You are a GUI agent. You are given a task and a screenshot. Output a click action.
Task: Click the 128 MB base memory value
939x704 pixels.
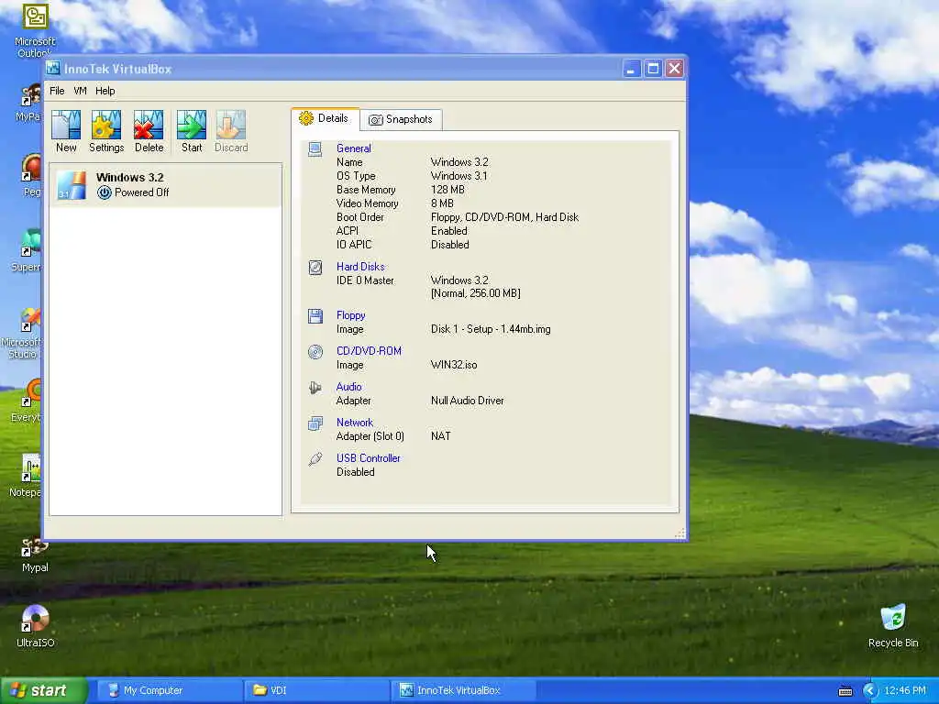click(447, 190)
